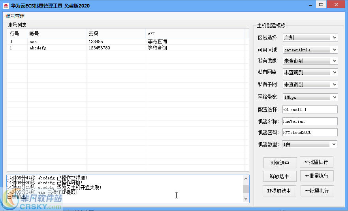Click row number 1 cell
This screenshot has width=348, height=211.
click(11, 48)
